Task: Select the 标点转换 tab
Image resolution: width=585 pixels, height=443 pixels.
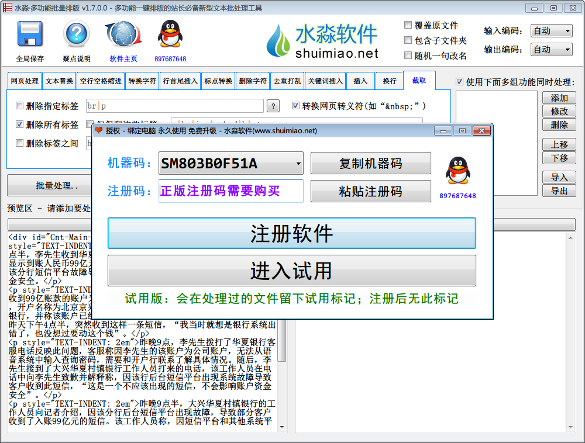Action: pyautogui.click(x=218, y=81)
